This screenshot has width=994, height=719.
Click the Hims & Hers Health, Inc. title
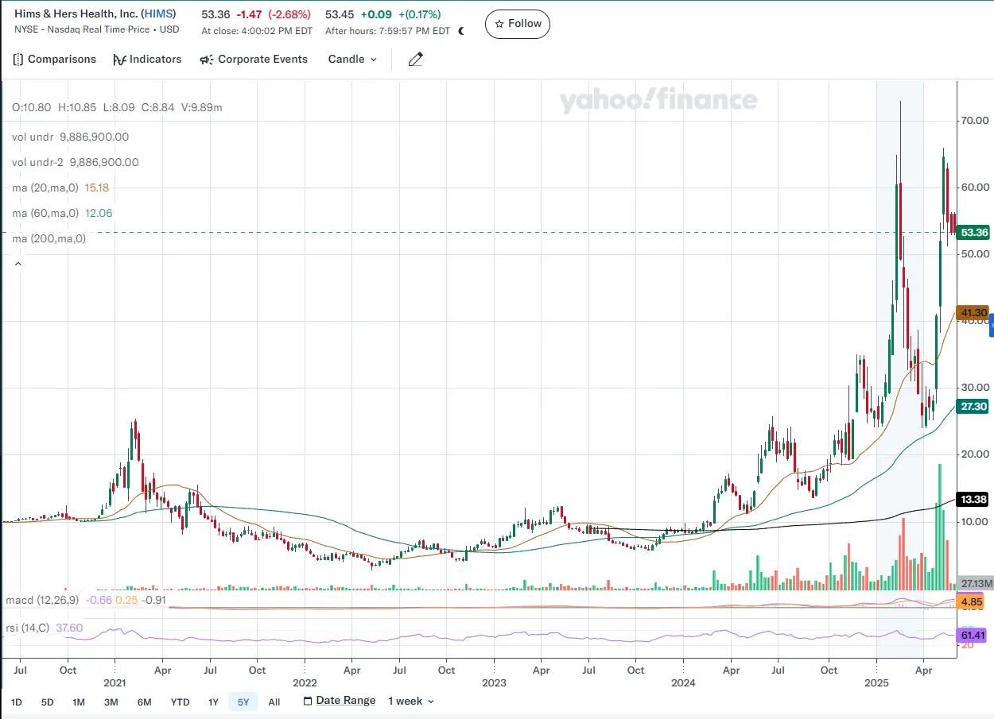coord(76,14)
